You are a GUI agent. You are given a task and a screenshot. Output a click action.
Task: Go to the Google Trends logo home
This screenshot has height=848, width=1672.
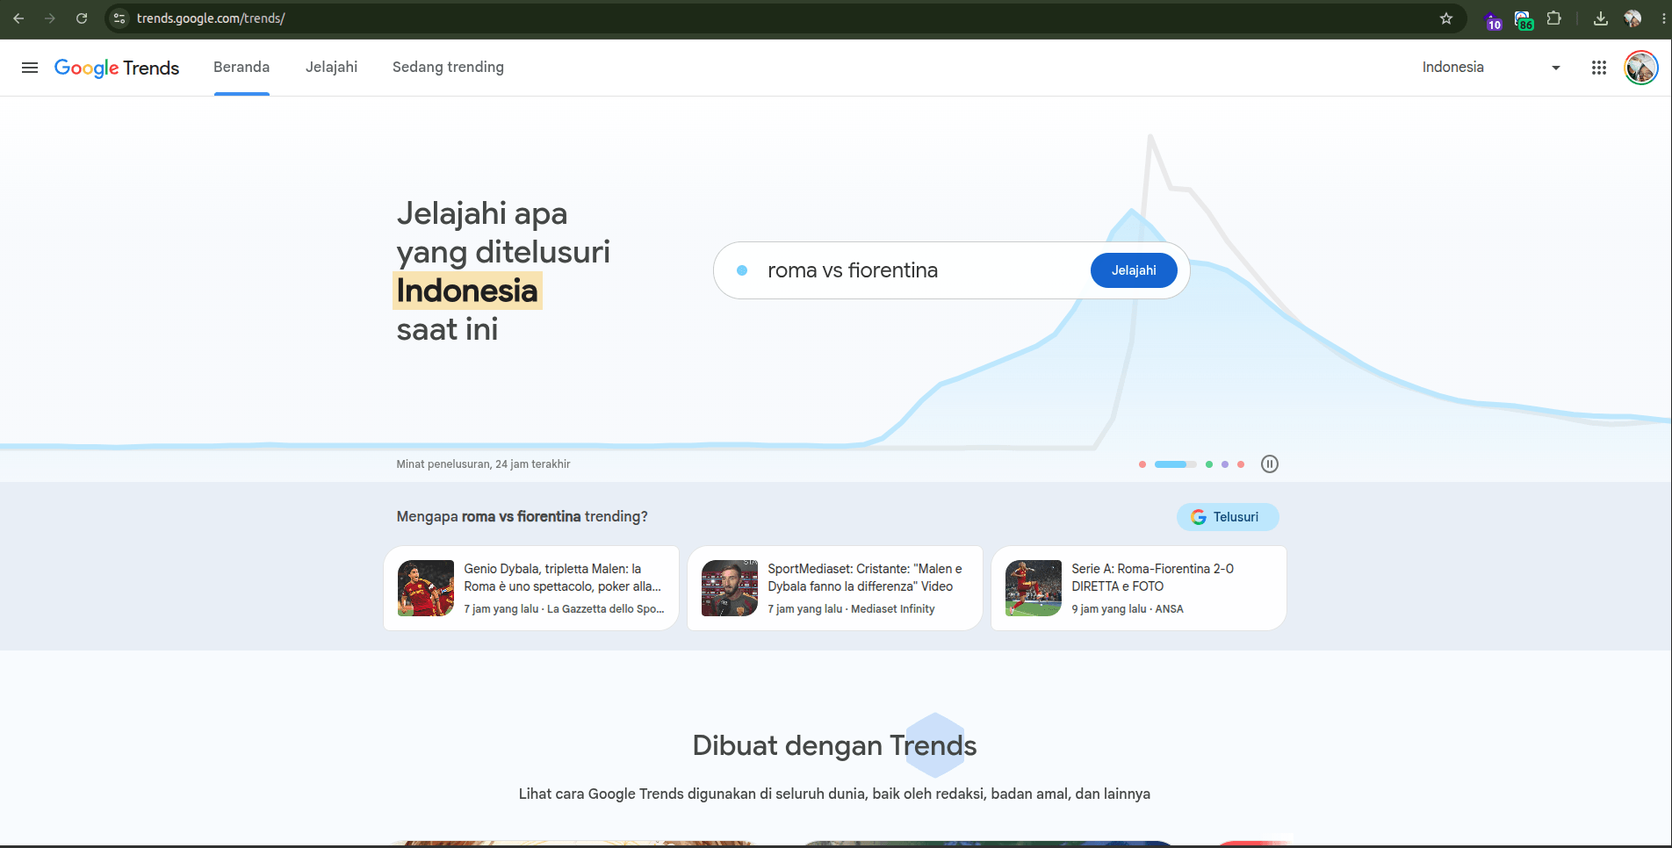click(x=117, y=68)
